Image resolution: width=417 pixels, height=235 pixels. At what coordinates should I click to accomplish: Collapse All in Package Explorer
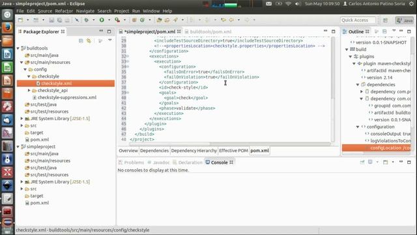81,40
